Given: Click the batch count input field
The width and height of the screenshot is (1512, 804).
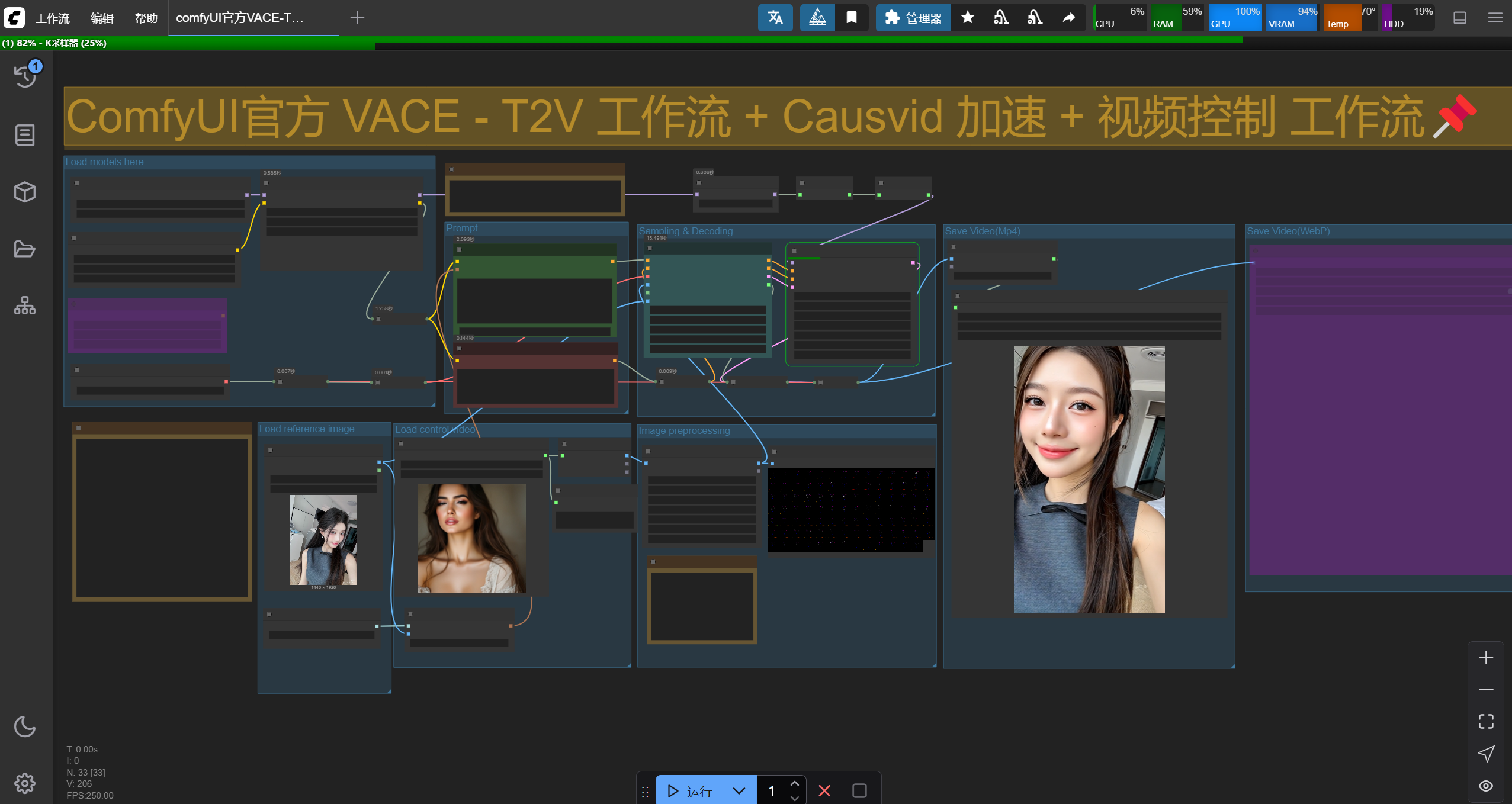Looking at the screenshot, I should 772,790.
